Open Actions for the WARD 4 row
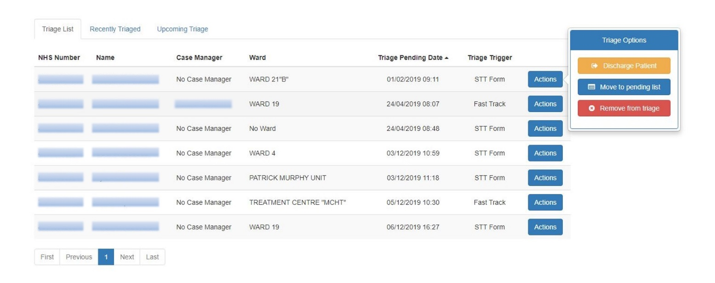The height and width of the screenshot is (283, 715). [545, 153]
